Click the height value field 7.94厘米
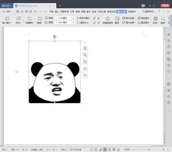 65,18
